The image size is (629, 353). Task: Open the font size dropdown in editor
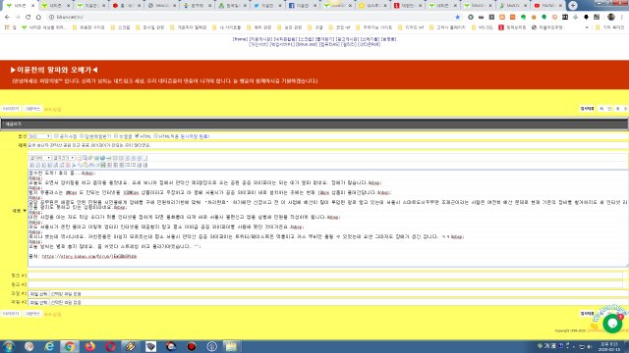point(64,158)
